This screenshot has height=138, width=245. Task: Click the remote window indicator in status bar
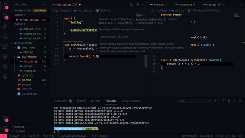[3, 136]
